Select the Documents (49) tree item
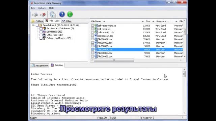The width and height of the screenshot is (216, 121). coord(54,32)
